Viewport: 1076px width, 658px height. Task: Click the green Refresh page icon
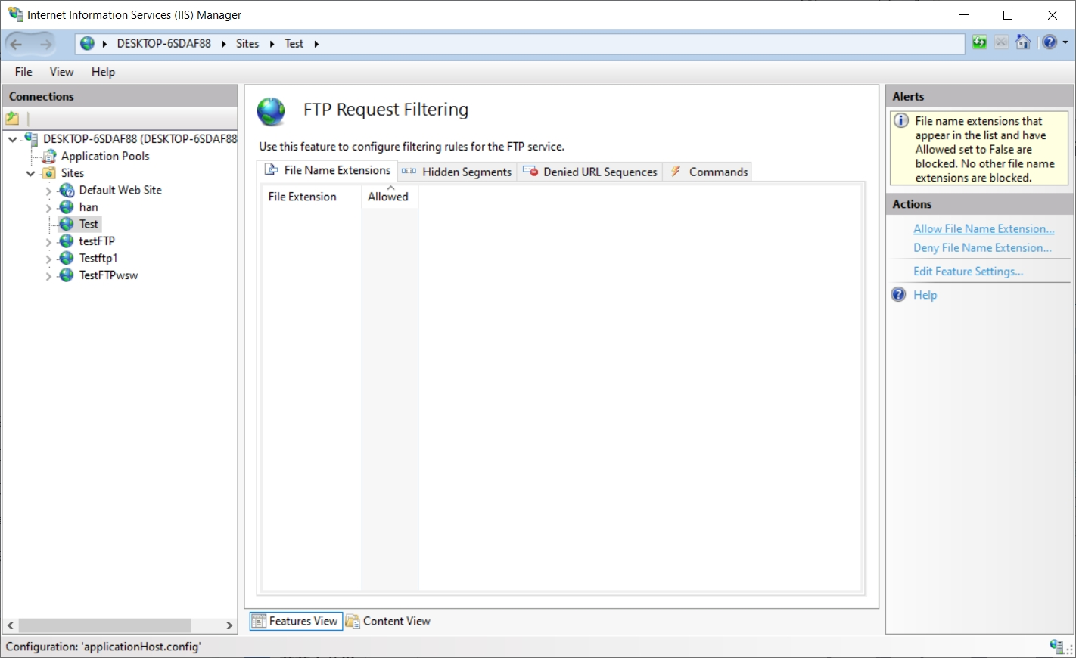(979, 42)
